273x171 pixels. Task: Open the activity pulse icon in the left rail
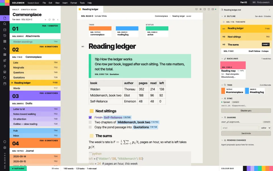[5, 49]
